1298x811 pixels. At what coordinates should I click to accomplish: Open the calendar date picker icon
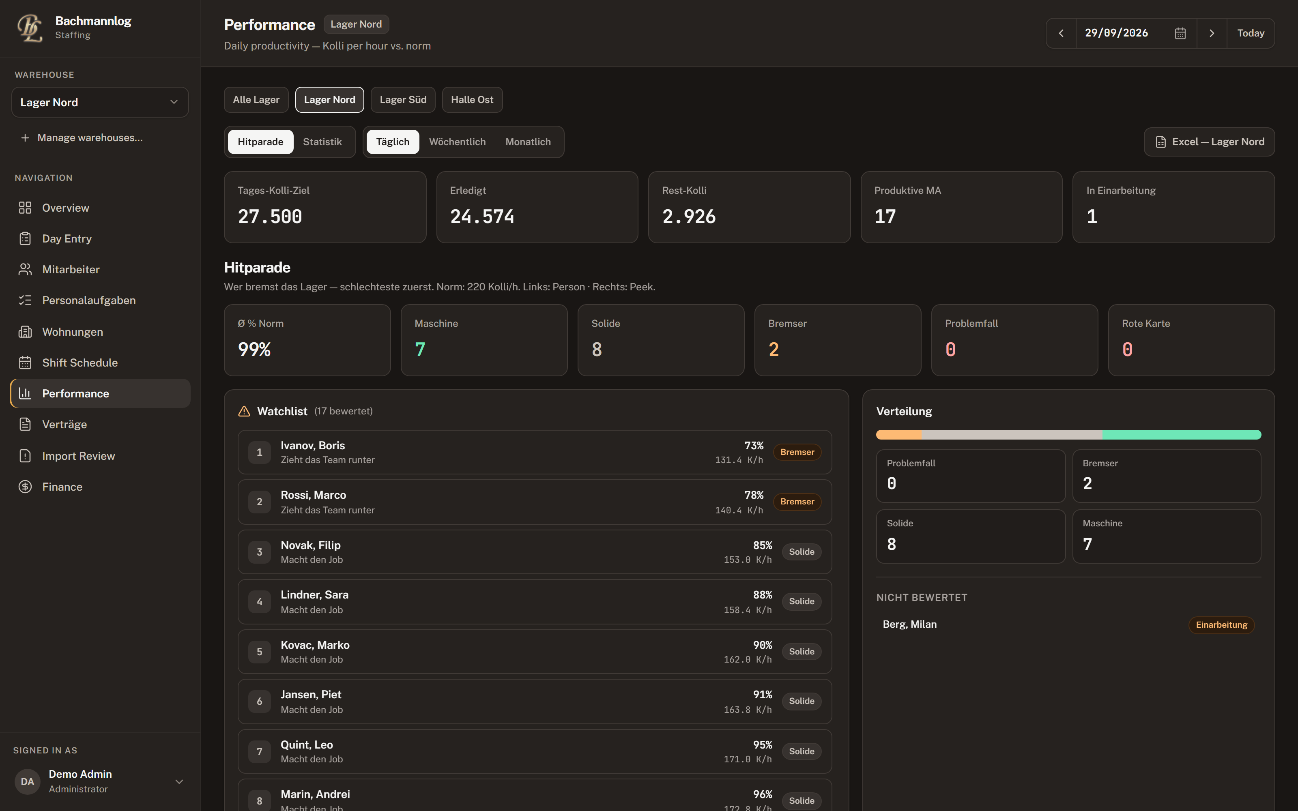(1180, 33)
